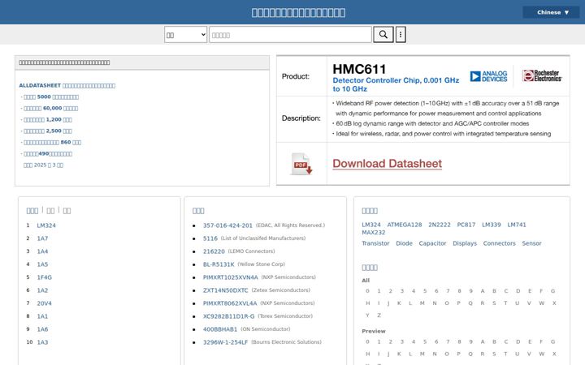Click the Download Datasheet link

coord(388,164)
